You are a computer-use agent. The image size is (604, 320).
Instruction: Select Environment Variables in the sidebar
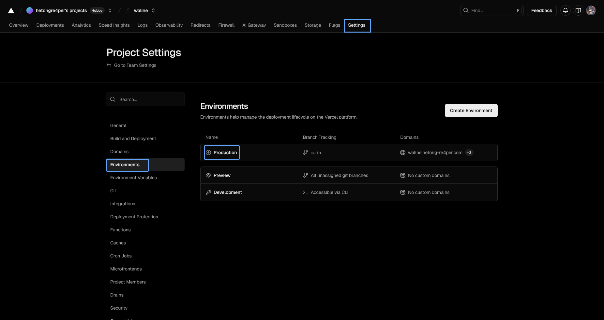click(133, 178)
